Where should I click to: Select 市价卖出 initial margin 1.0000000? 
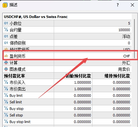(83, 89)
